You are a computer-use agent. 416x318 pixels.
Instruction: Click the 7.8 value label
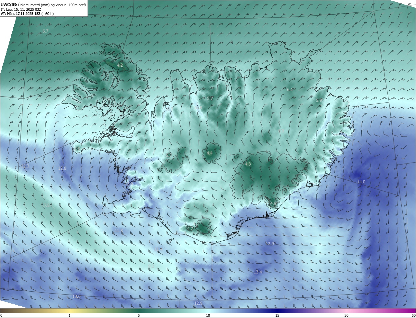click(x=47, y=205)
